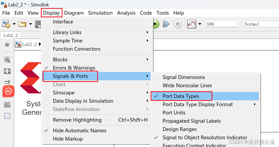Open the Diagram menu

pos(74,13)
